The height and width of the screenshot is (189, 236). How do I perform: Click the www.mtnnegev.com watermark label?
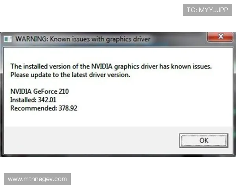[x=37, y=179]
